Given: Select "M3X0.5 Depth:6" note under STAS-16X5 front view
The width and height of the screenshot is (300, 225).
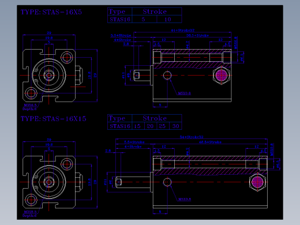Looking at the screenshot, I should tap(30, 107).
